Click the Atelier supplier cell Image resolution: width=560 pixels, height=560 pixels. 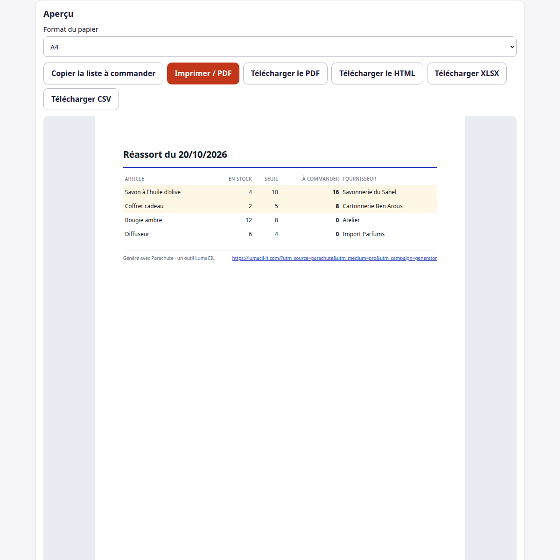tap(351, 220)
